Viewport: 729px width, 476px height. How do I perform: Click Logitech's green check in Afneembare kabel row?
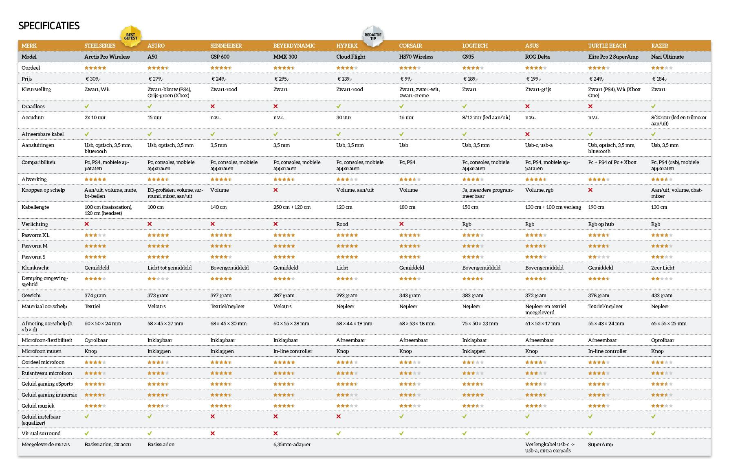tap(465, 134)
